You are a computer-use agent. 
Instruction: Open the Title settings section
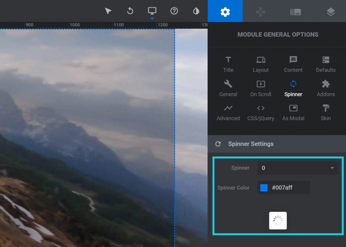coord(228,64)
